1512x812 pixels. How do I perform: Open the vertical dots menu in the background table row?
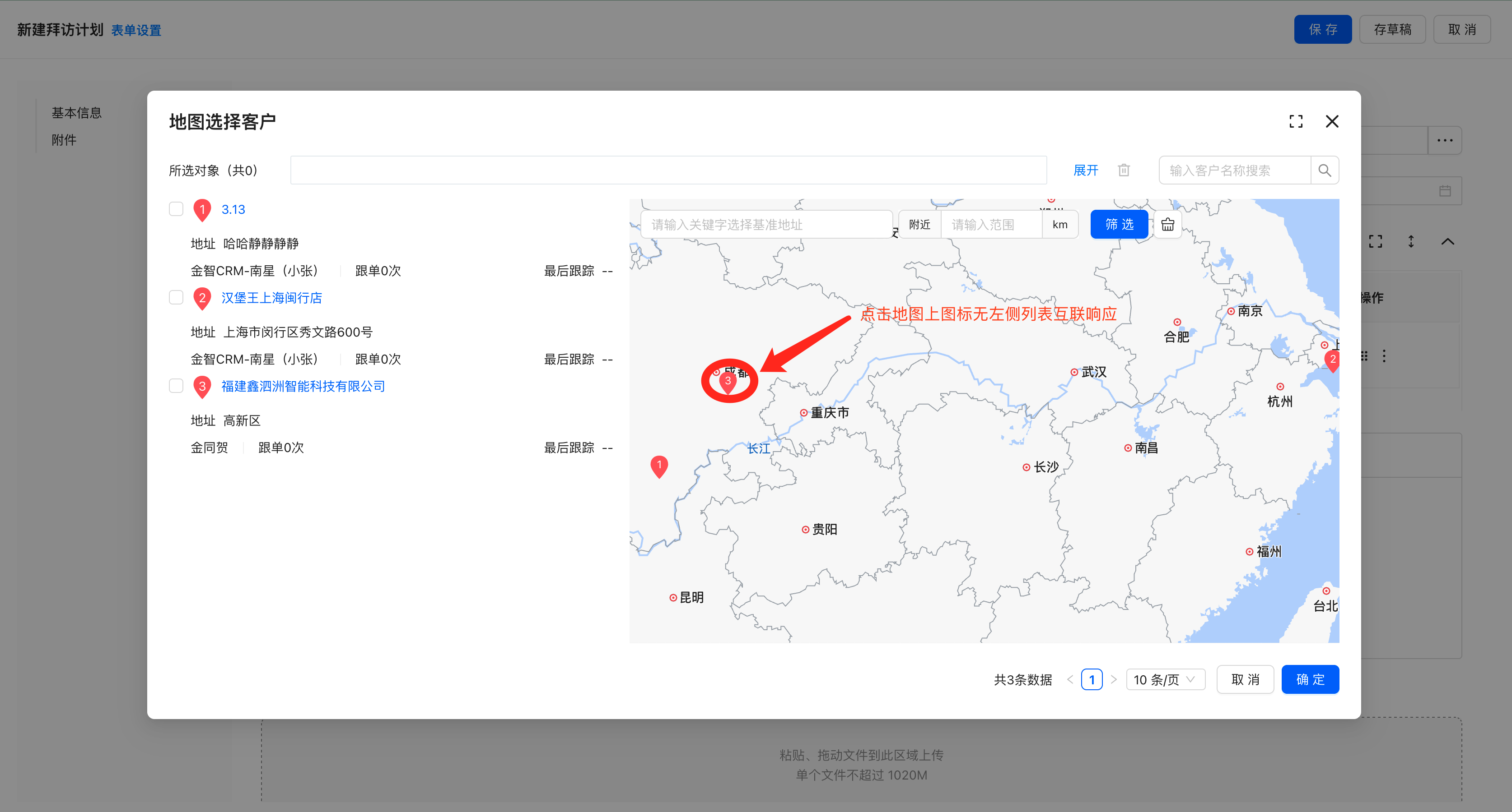[x=1384, y=356]
